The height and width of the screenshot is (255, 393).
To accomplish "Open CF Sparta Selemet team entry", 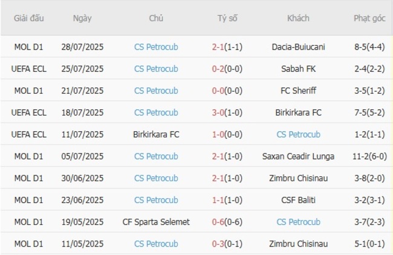I will [156, 222].
